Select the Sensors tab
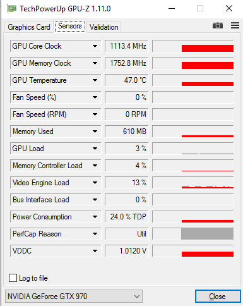The width and height of the screenshot is (243, 306). (70, 26)
